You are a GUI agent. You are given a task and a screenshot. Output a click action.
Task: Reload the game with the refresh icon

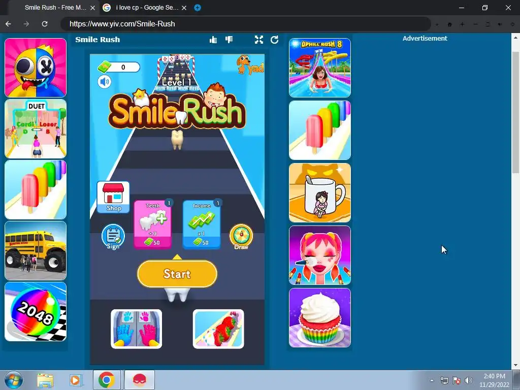click(x=275, y=40)
